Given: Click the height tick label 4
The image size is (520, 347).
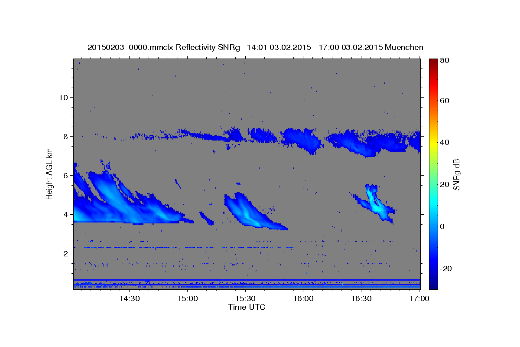Looking at the screenshot, I should tap(66, 214).
